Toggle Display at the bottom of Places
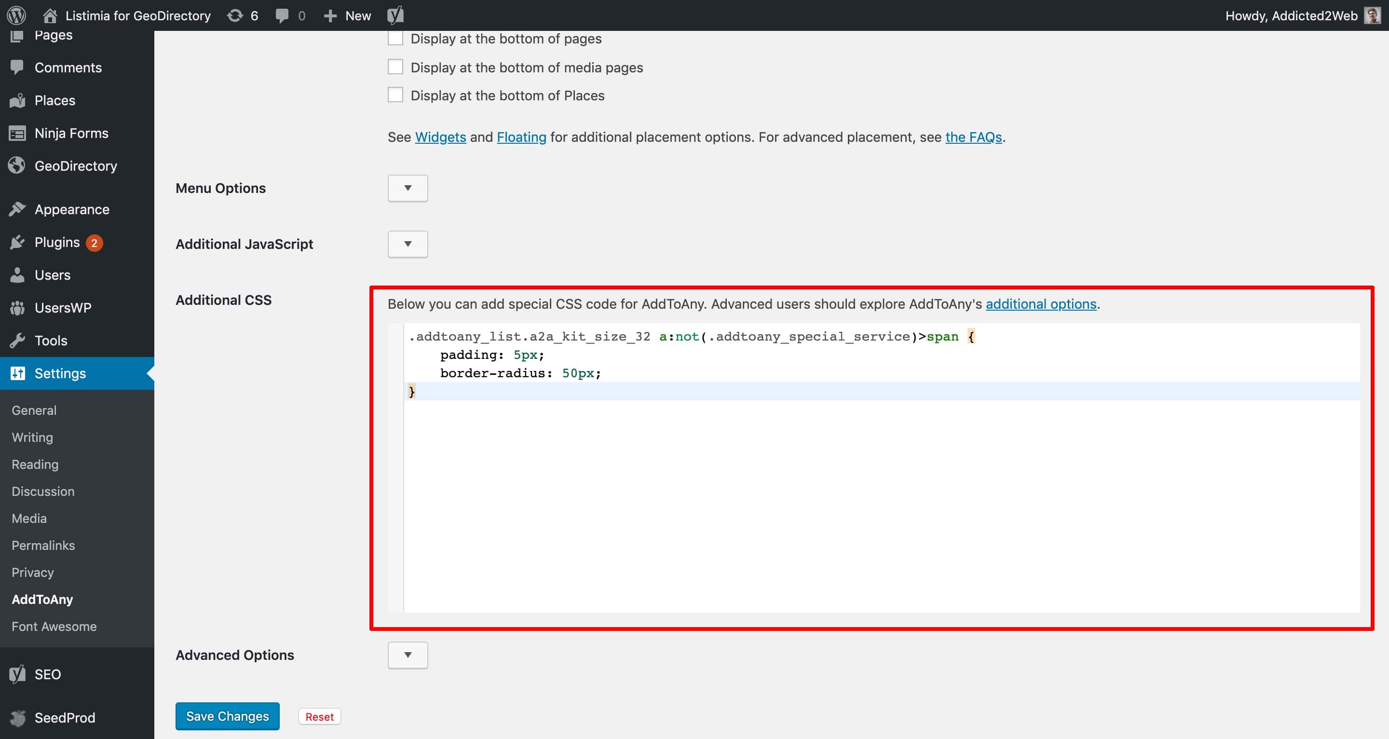Viewport: 1389px width, 739px height. tap(395, 95)
